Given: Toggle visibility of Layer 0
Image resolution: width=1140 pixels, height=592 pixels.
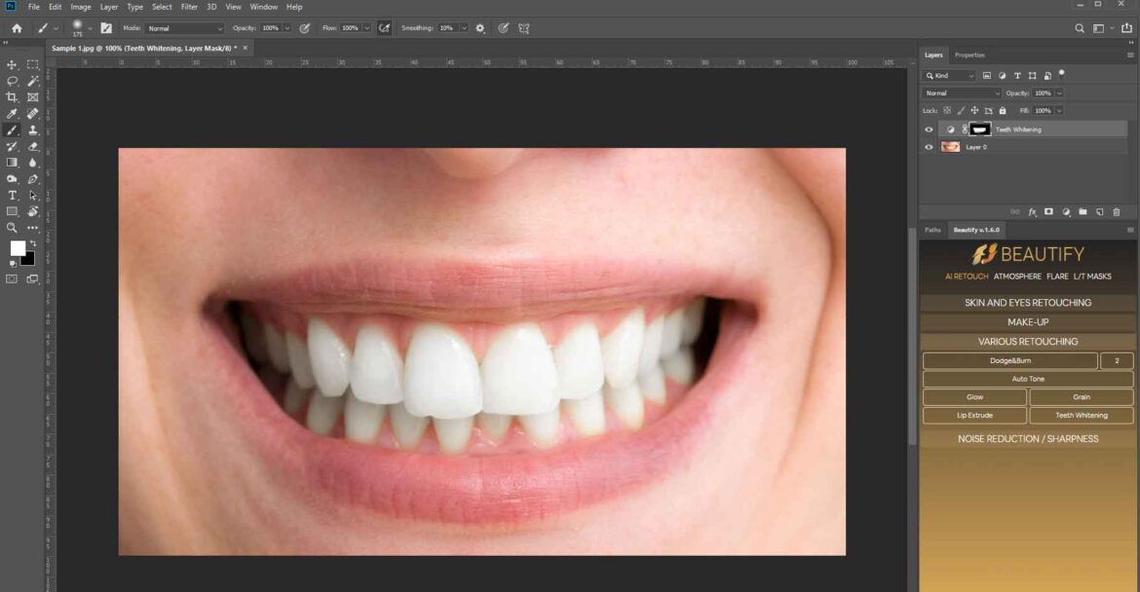Looking at the screenshot, I should [x=928, y=147].
